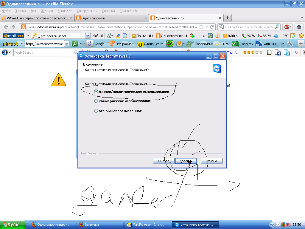Click the green ICQ flower icon
The width and height of the screenshot is (305, 229).
[x=169, y=44]
